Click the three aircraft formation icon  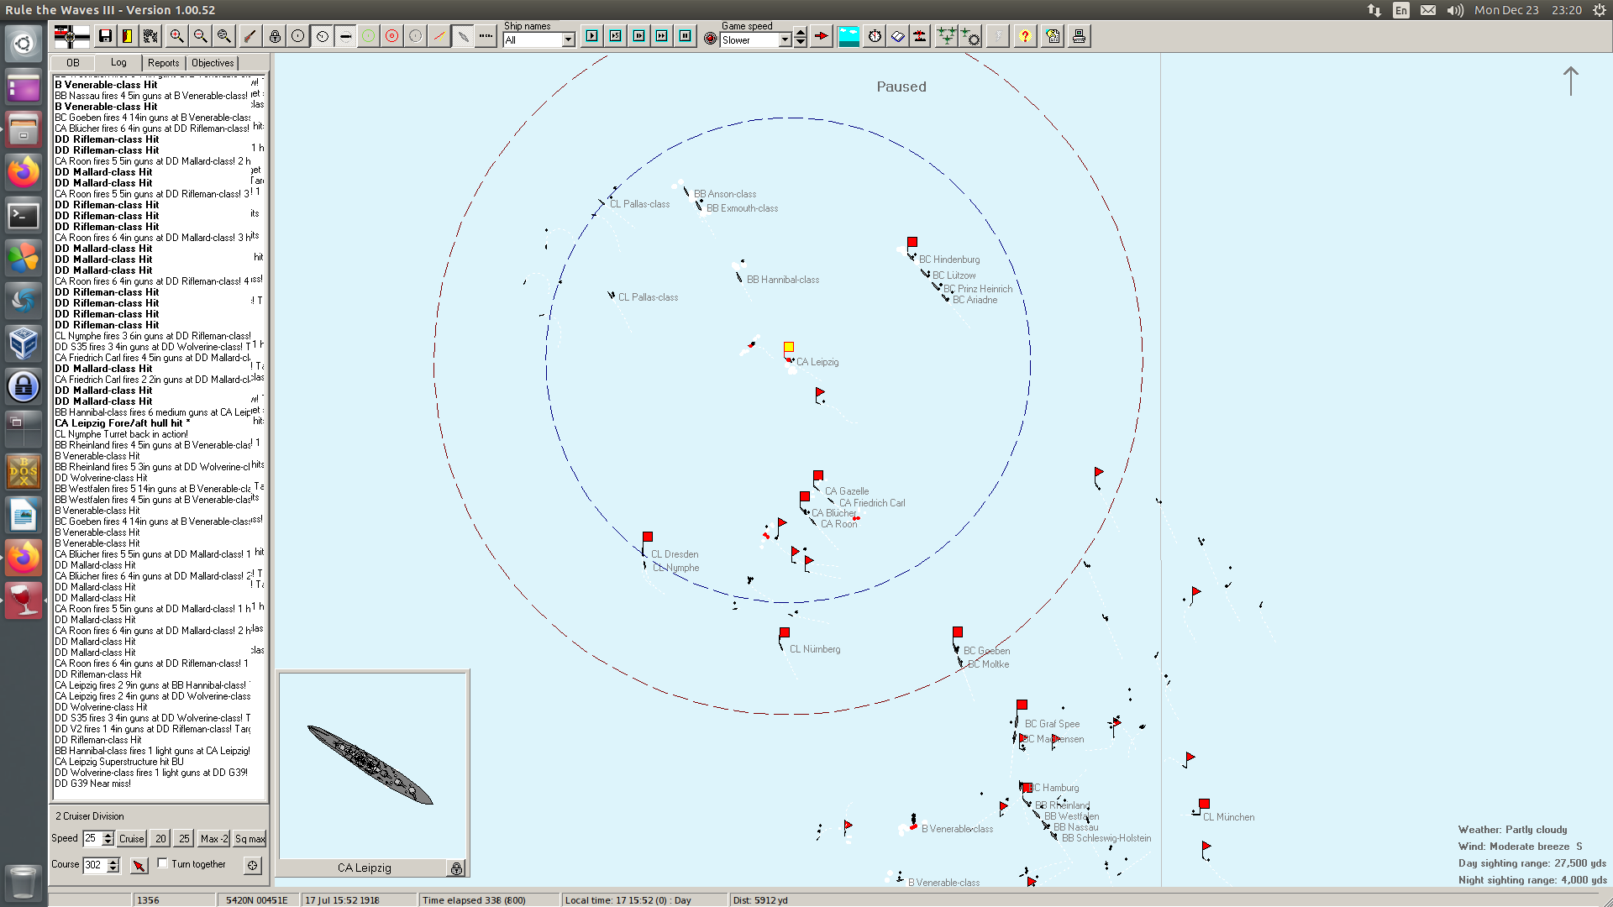946,36
